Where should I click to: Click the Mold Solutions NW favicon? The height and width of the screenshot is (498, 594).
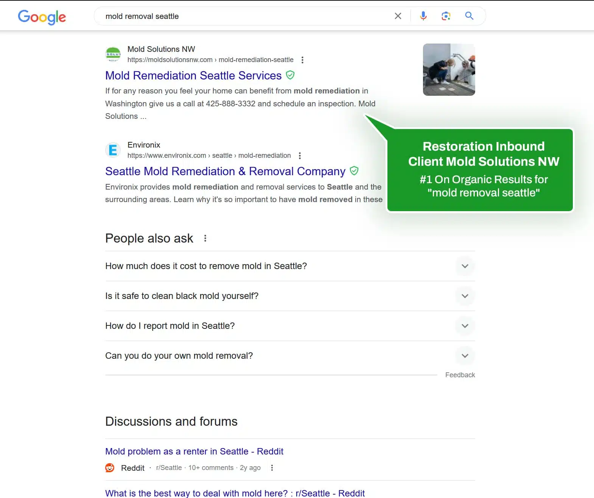pos(113,54)
